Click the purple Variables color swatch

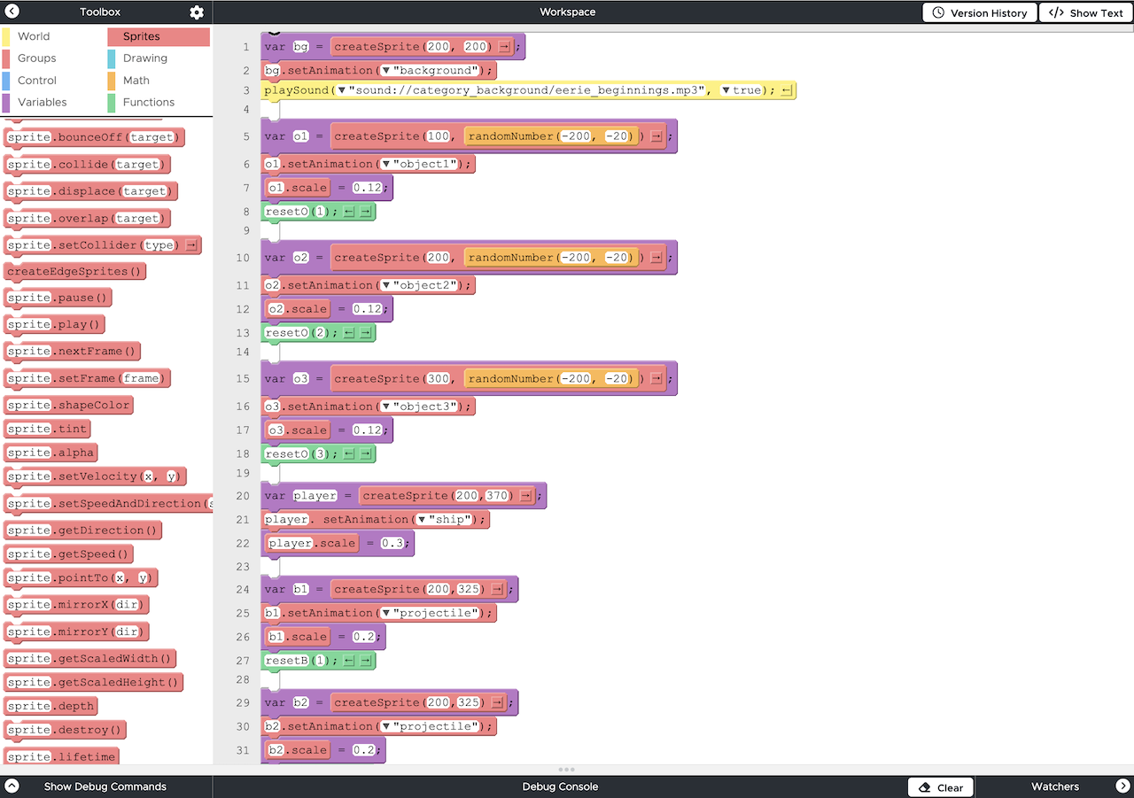[6, 103]
